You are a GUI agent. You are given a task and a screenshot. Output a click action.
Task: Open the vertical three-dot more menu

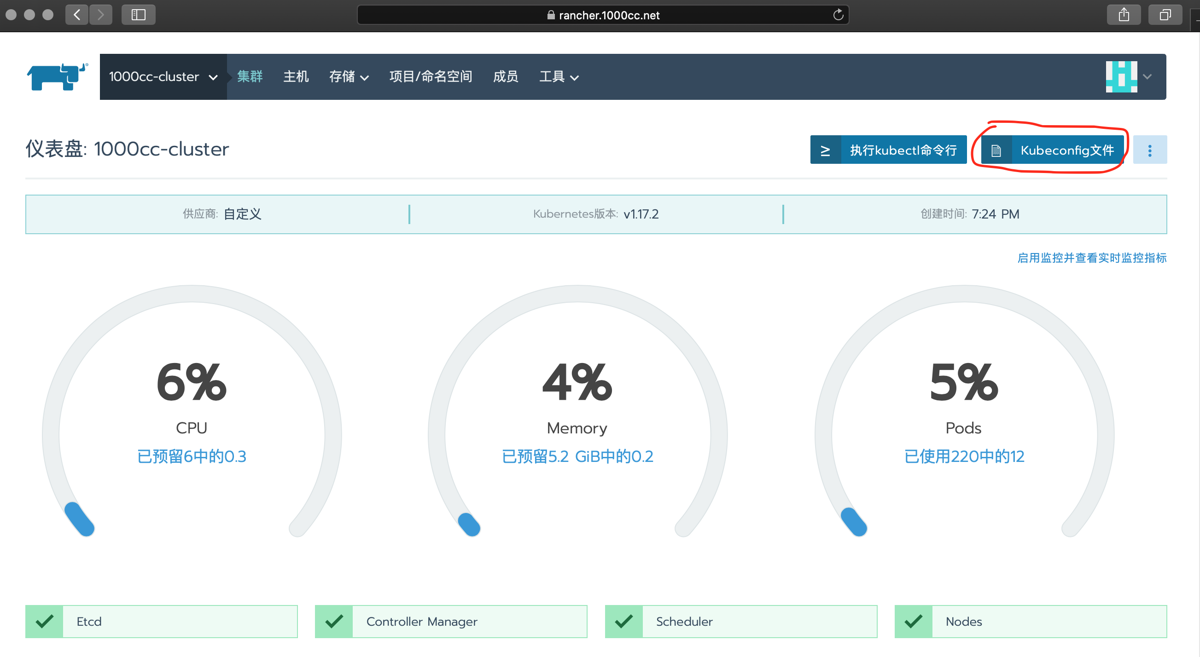click(1150, 150)
